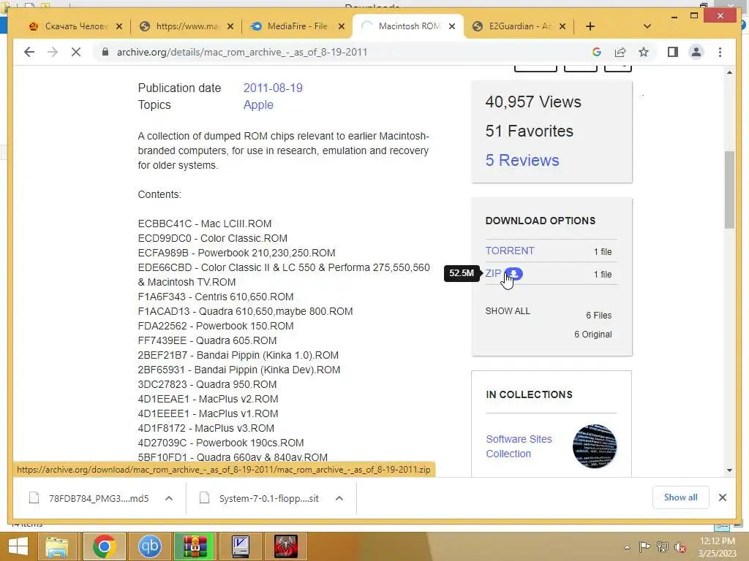Open the 2011-08-19 publication date link

tap(273, 88)
